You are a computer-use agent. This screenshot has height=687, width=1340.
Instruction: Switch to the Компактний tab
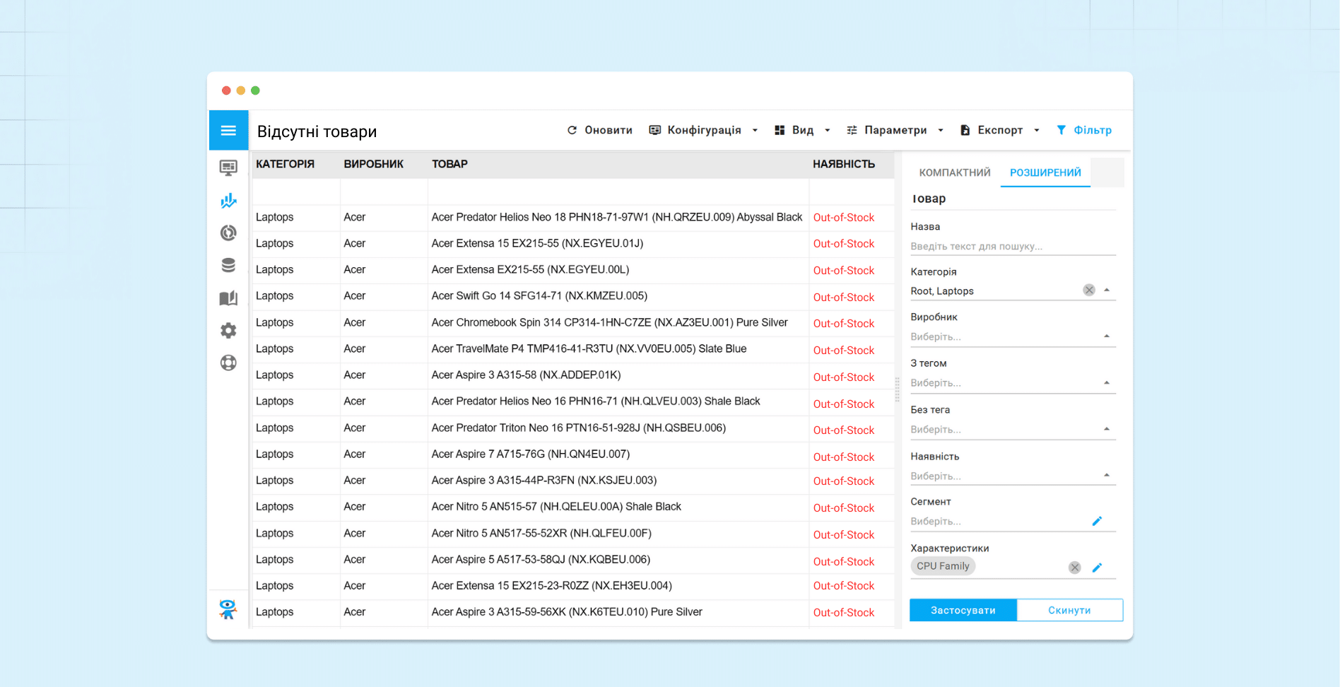pyautogui.click(x=954, y=172)
